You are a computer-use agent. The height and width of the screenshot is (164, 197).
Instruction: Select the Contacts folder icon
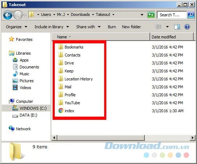coord(61,55)
